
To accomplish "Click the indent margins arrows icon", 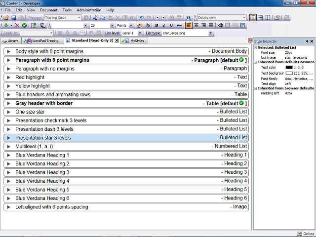I will coord(220,25).
